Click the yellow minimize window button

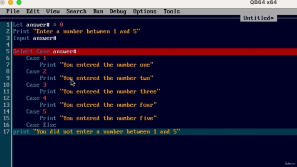pyautogui.click(x=11, y=2)
